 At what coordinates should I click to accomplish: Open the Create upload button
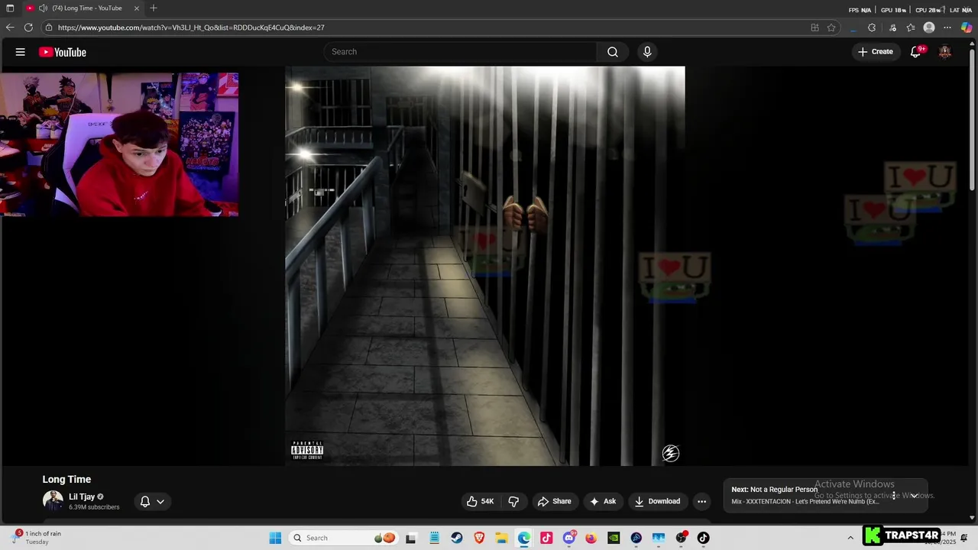(x=875, y=52)
